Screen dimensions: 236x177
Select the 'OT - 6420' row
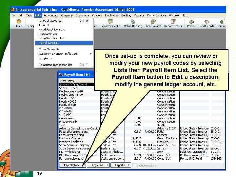pos(80,111)
